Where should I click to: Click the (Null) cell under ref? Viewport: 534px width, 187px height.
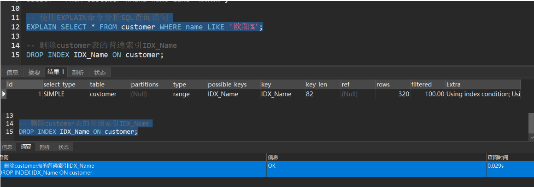(358, 94)
